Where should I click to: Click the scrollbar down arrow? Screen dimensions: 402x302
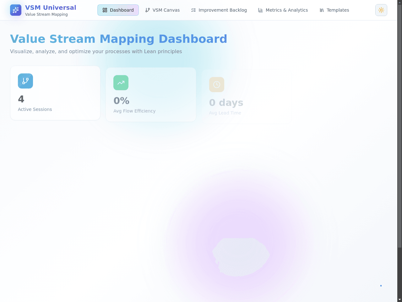pyautogui.click(x=399, y=299)
